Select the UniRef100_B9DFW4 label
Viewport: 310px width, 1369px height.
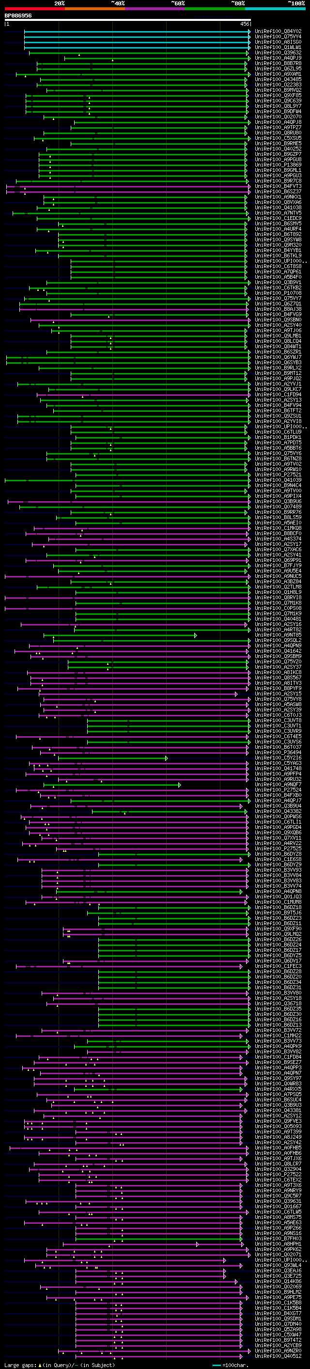pos(278,112)
